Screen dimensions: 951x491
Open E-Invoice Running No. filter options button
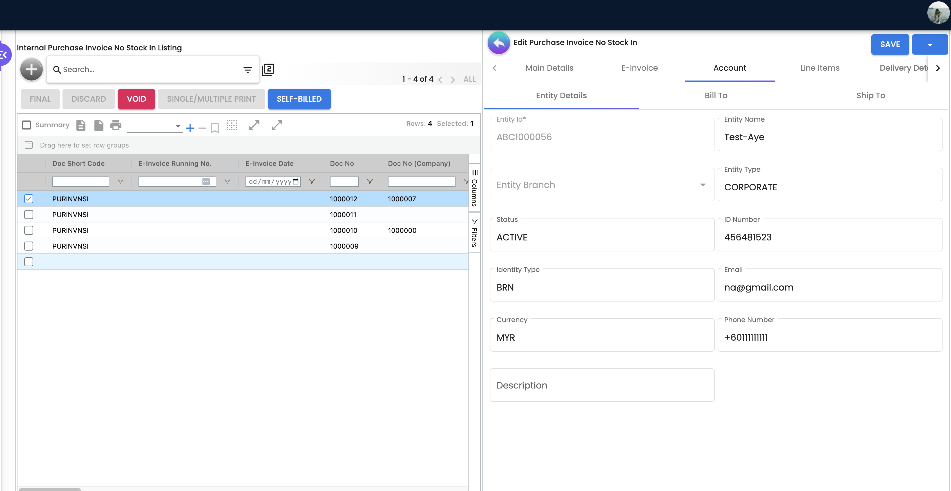(206, 182)
